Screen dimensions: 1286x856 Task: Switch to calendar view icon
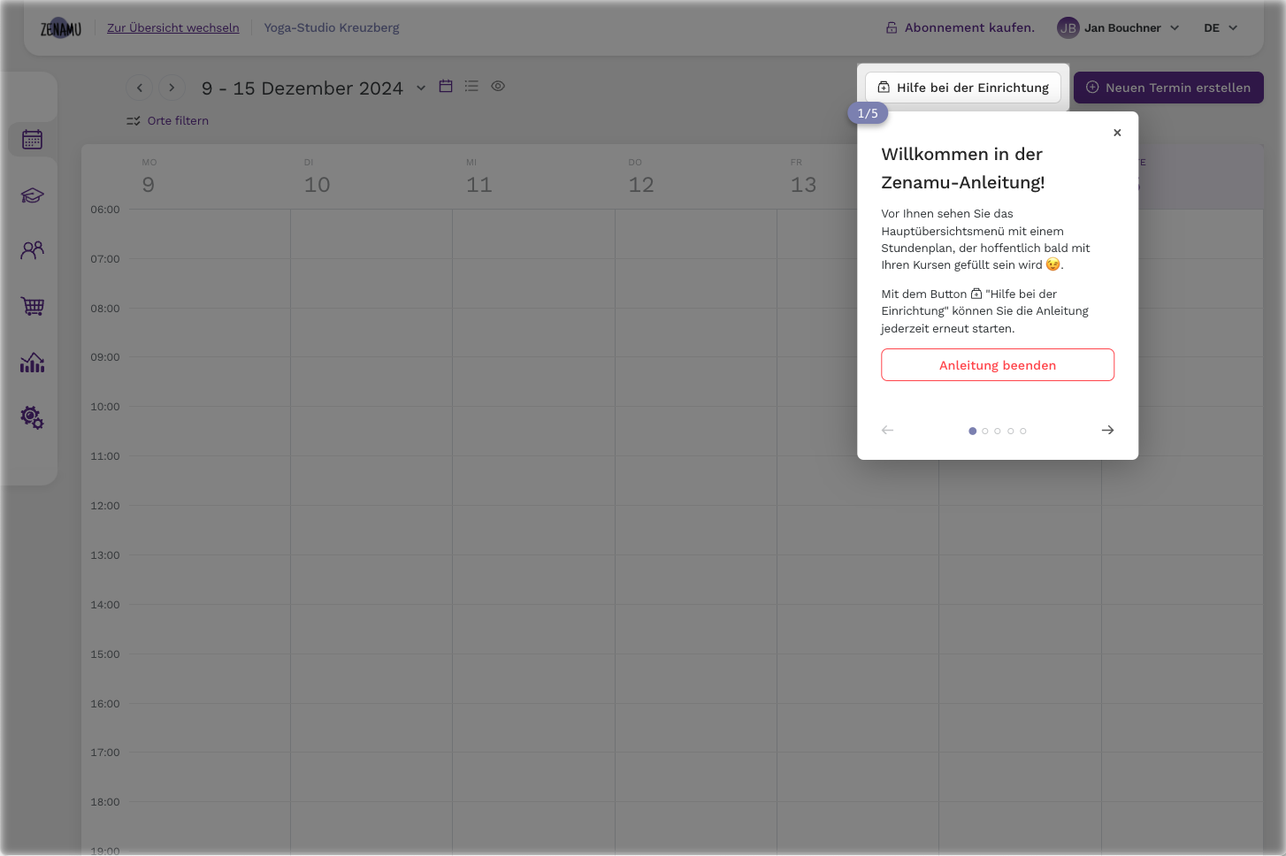tap(446, 86)
